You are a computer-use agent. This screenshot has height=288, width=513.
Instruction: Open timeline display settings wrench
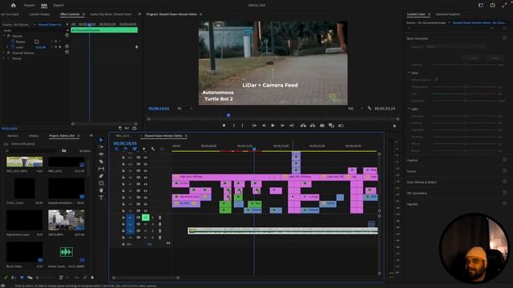pos(153,149)
